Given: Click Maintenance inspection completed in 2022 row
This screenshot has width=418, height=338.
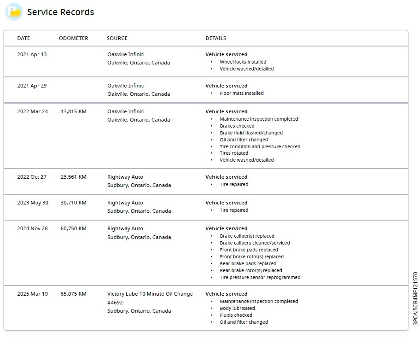Looking at the screenshot, I should click(x=259, y=119).
